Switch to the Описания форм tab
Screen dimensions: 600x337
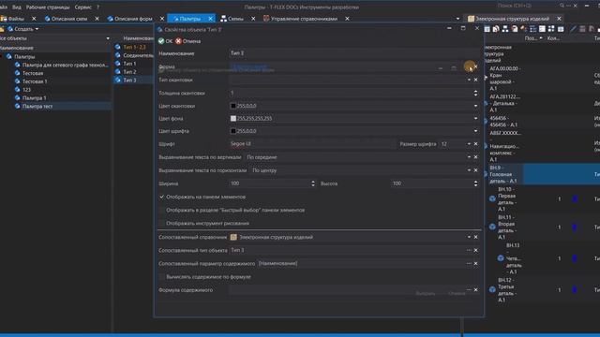130,19
